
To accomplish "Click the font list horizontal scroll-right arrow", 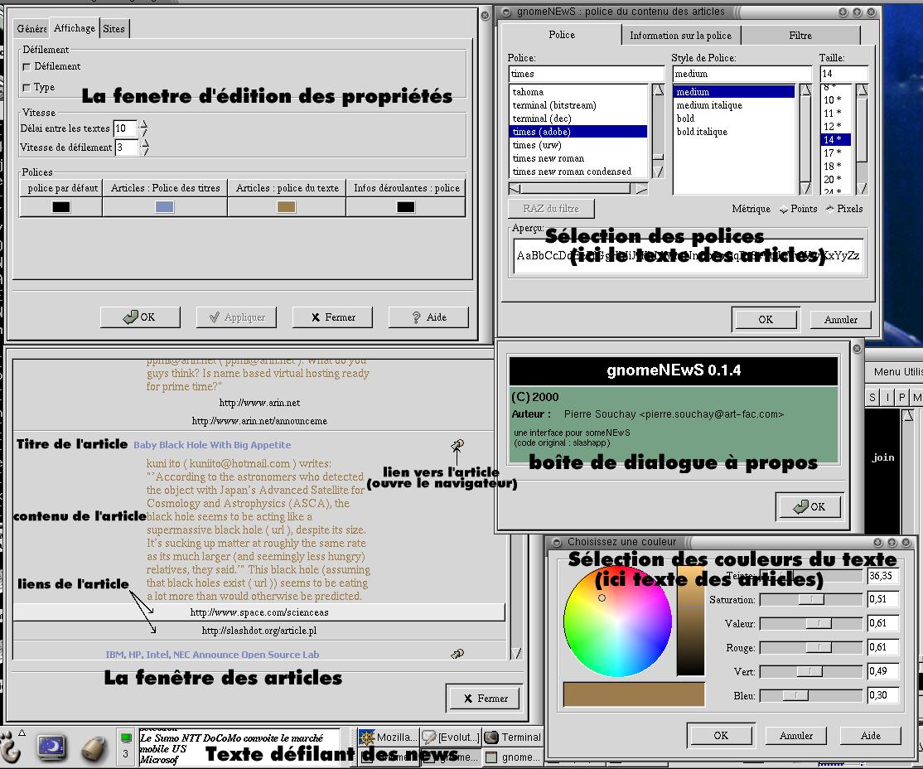I will pos(641,188).
